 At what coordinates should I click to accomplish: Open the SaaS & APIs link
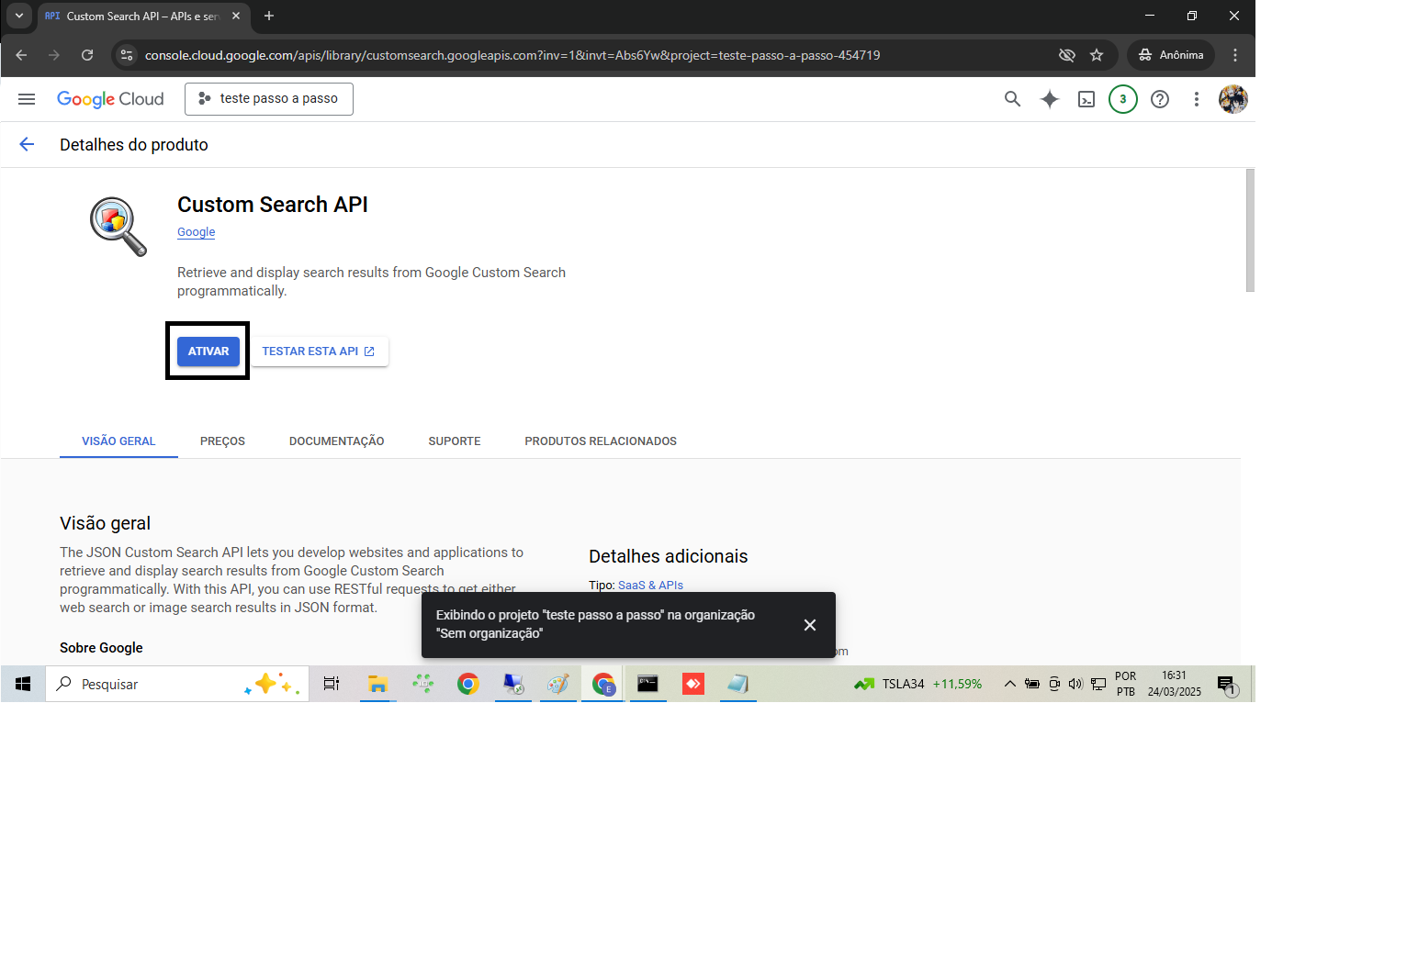tap(650, 586)
